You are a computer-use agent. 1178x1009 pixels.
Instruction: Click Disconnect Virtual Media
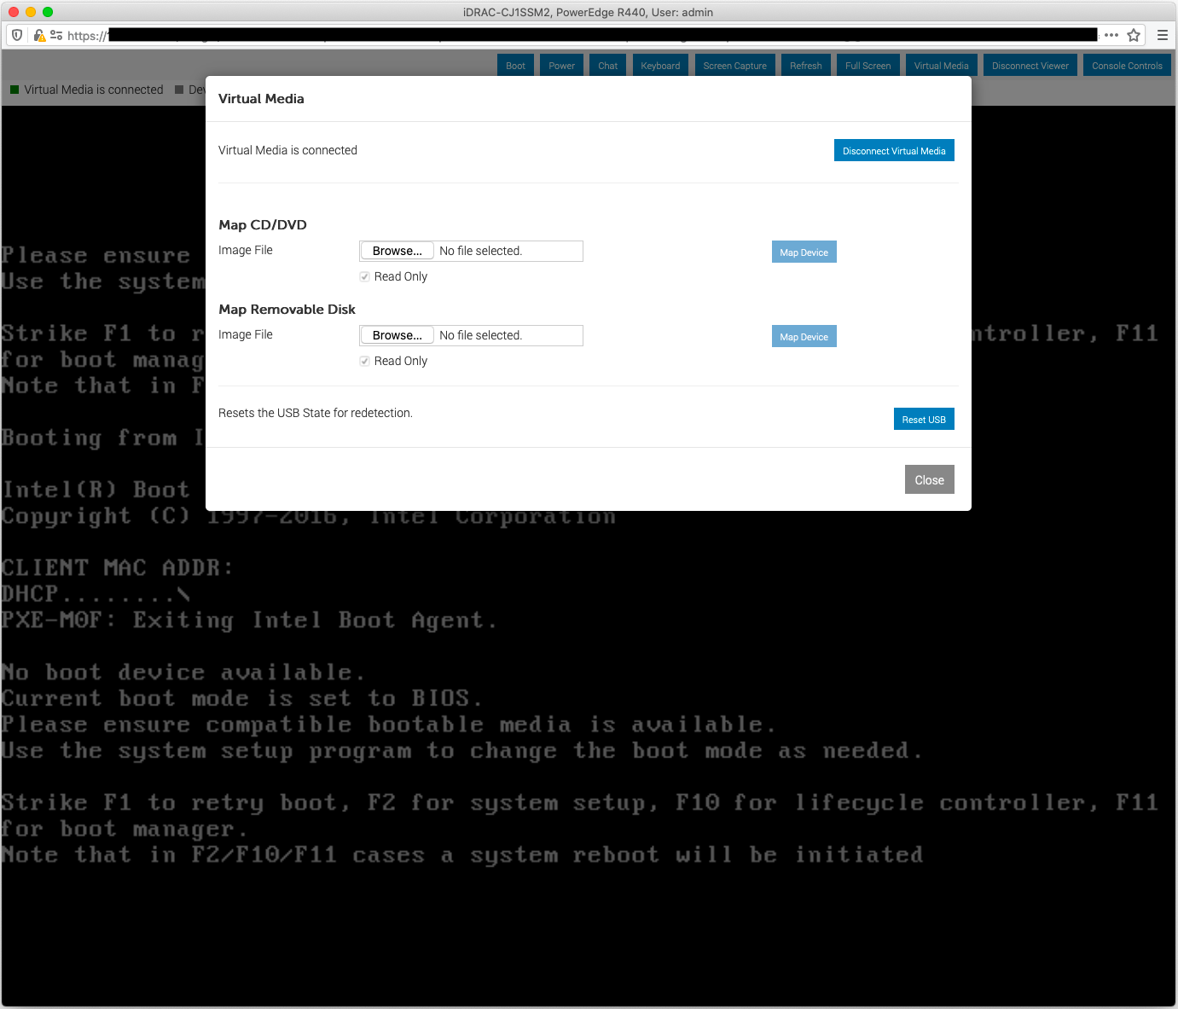(894, 150)
